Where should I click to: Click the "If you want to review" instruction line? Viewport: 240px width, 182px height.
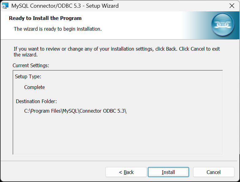(x=116, y=49)
